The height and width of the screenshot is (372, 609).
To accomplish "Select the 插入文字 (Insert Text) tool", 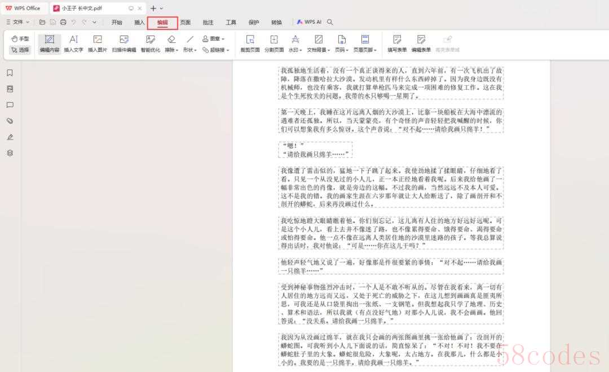I will pos(73,43).
